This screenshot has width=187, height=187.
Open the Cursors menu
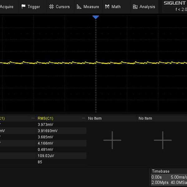click(60, 7)
